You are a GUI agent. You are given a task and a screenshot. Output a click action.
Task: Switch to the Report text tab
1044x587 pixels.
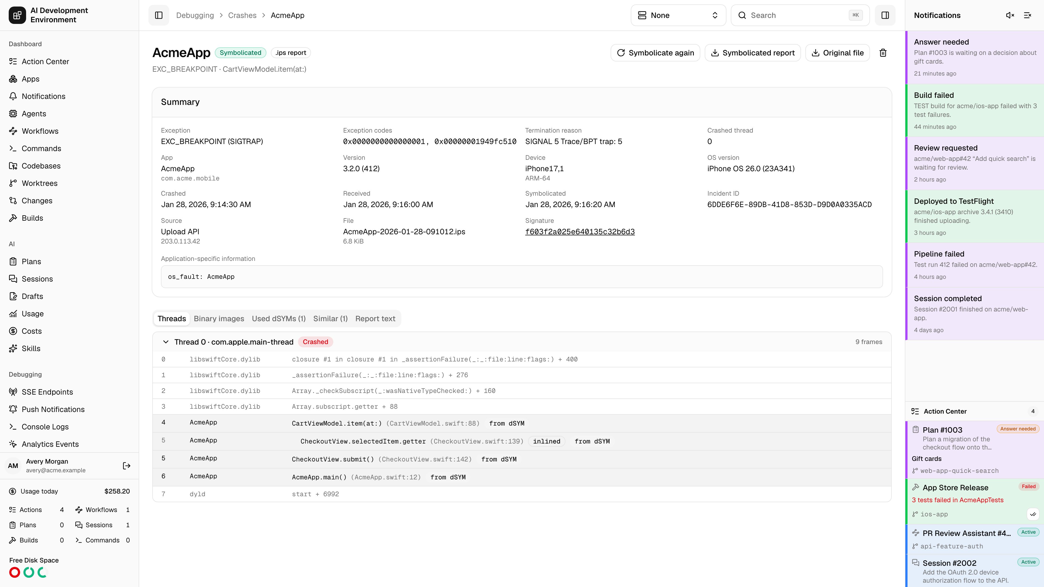[x=375, y=319]
